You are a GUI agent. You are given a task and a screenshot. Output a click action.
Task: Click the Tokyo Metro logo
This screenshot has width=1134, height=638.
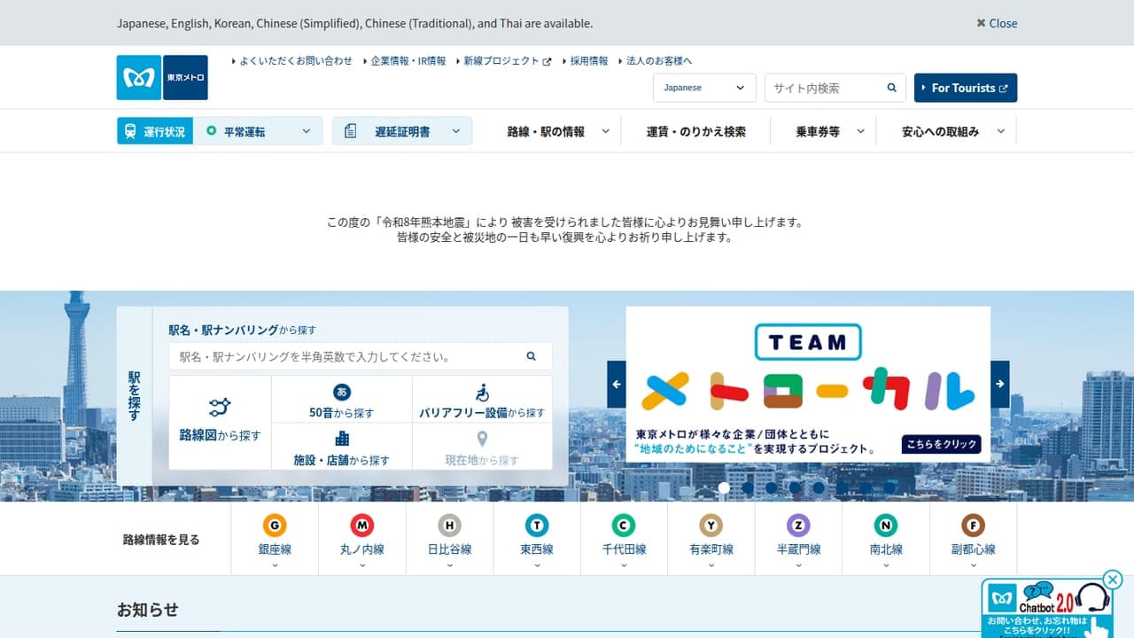(x=164, y=78)
